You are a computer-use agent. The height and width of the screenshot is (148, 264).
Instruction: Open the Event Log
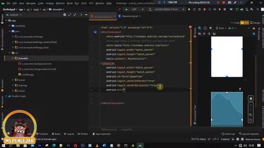[x=228, y=134]
